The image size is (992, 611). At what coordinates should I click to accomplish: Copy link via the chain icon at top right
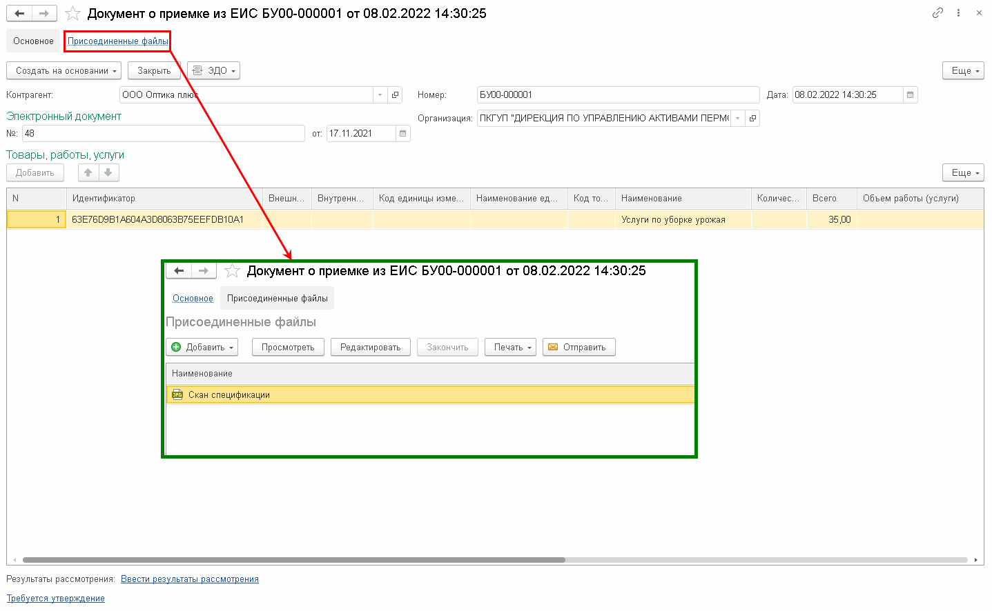click(937, 12)
